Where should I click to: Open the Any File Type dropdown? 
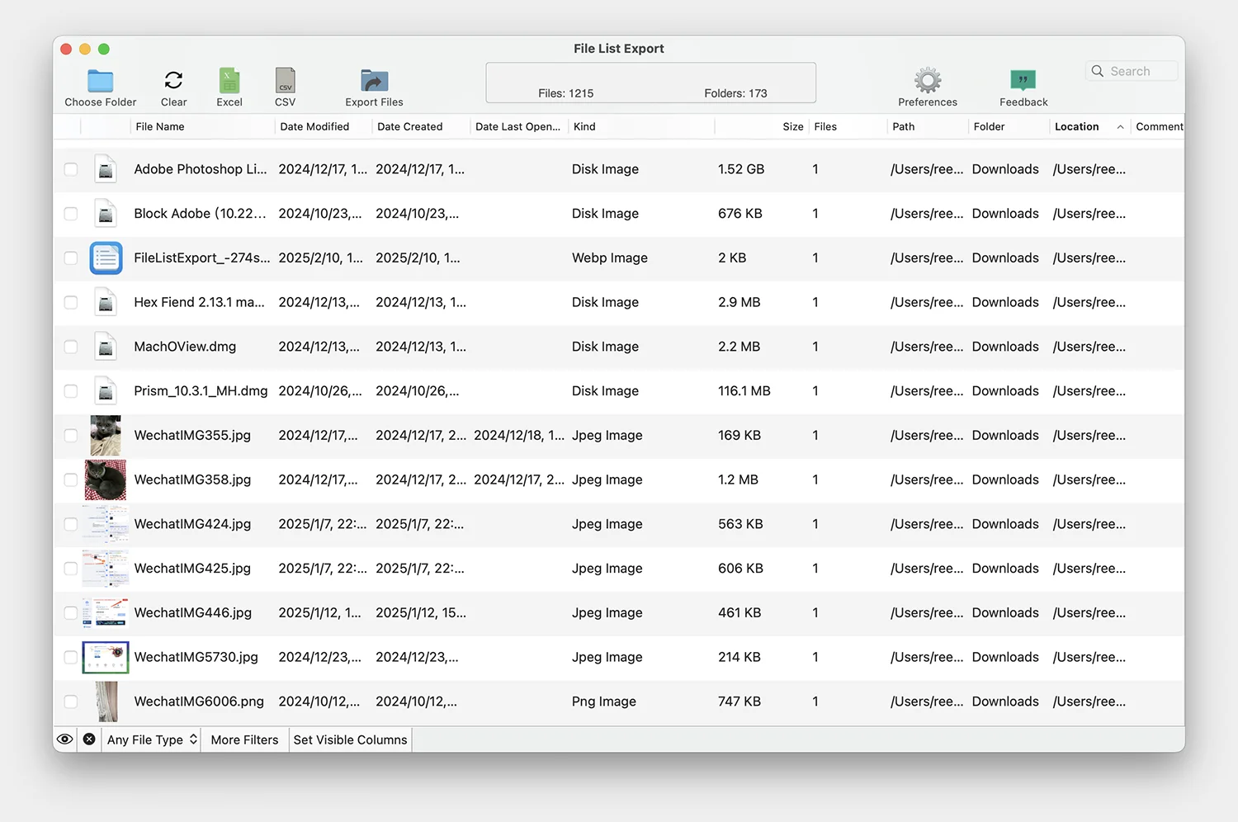click(x=152, y=739)
